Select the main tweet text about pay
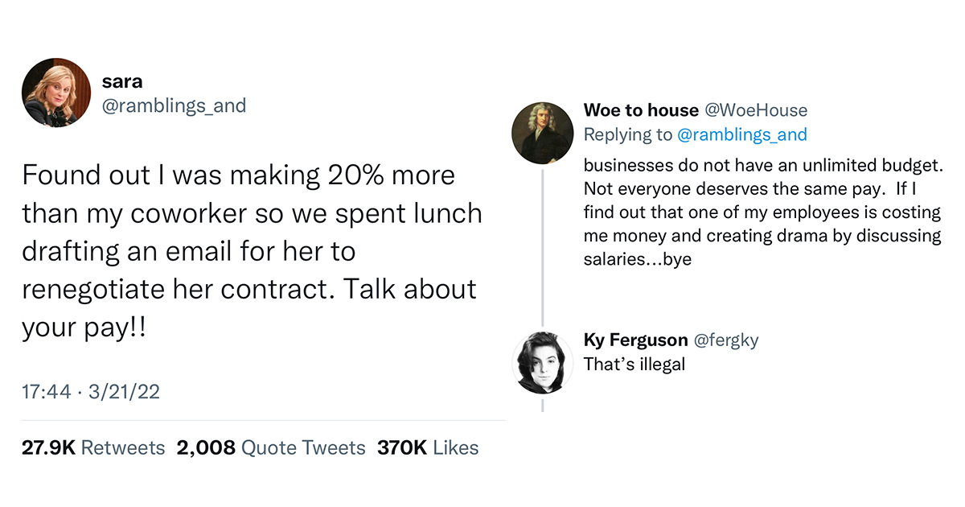Image resolution: width=965 pixels, height=507 pixels. click(251, 250)
